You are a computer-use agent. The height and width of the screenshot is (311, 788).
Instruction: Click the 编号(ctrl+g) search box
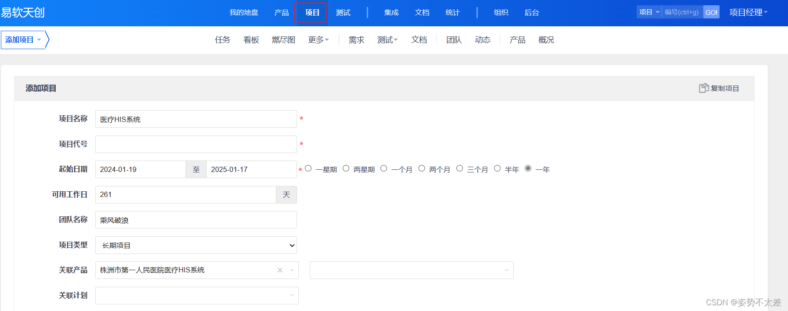(682, 12)
